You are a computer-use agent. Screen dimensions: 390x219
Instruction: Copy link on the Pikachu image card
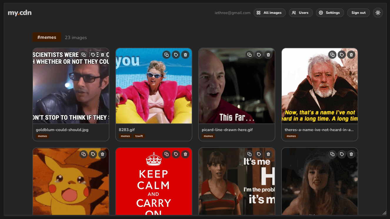coord(84,154)
